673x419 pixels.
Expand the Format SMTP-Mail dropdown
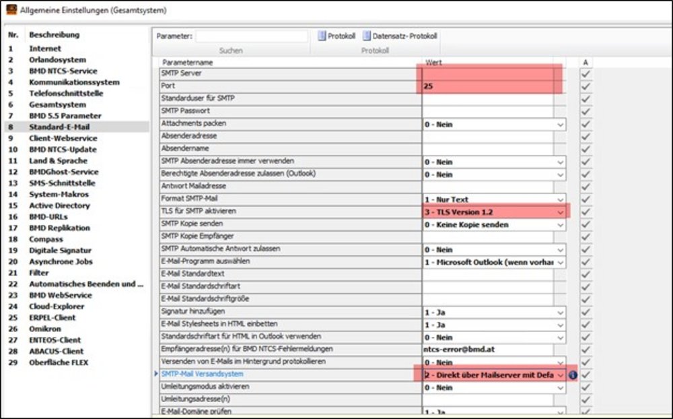point(560,199)
